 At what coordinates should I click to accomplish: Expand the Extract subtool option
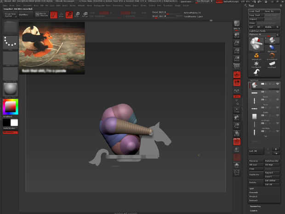click(254, 201)
